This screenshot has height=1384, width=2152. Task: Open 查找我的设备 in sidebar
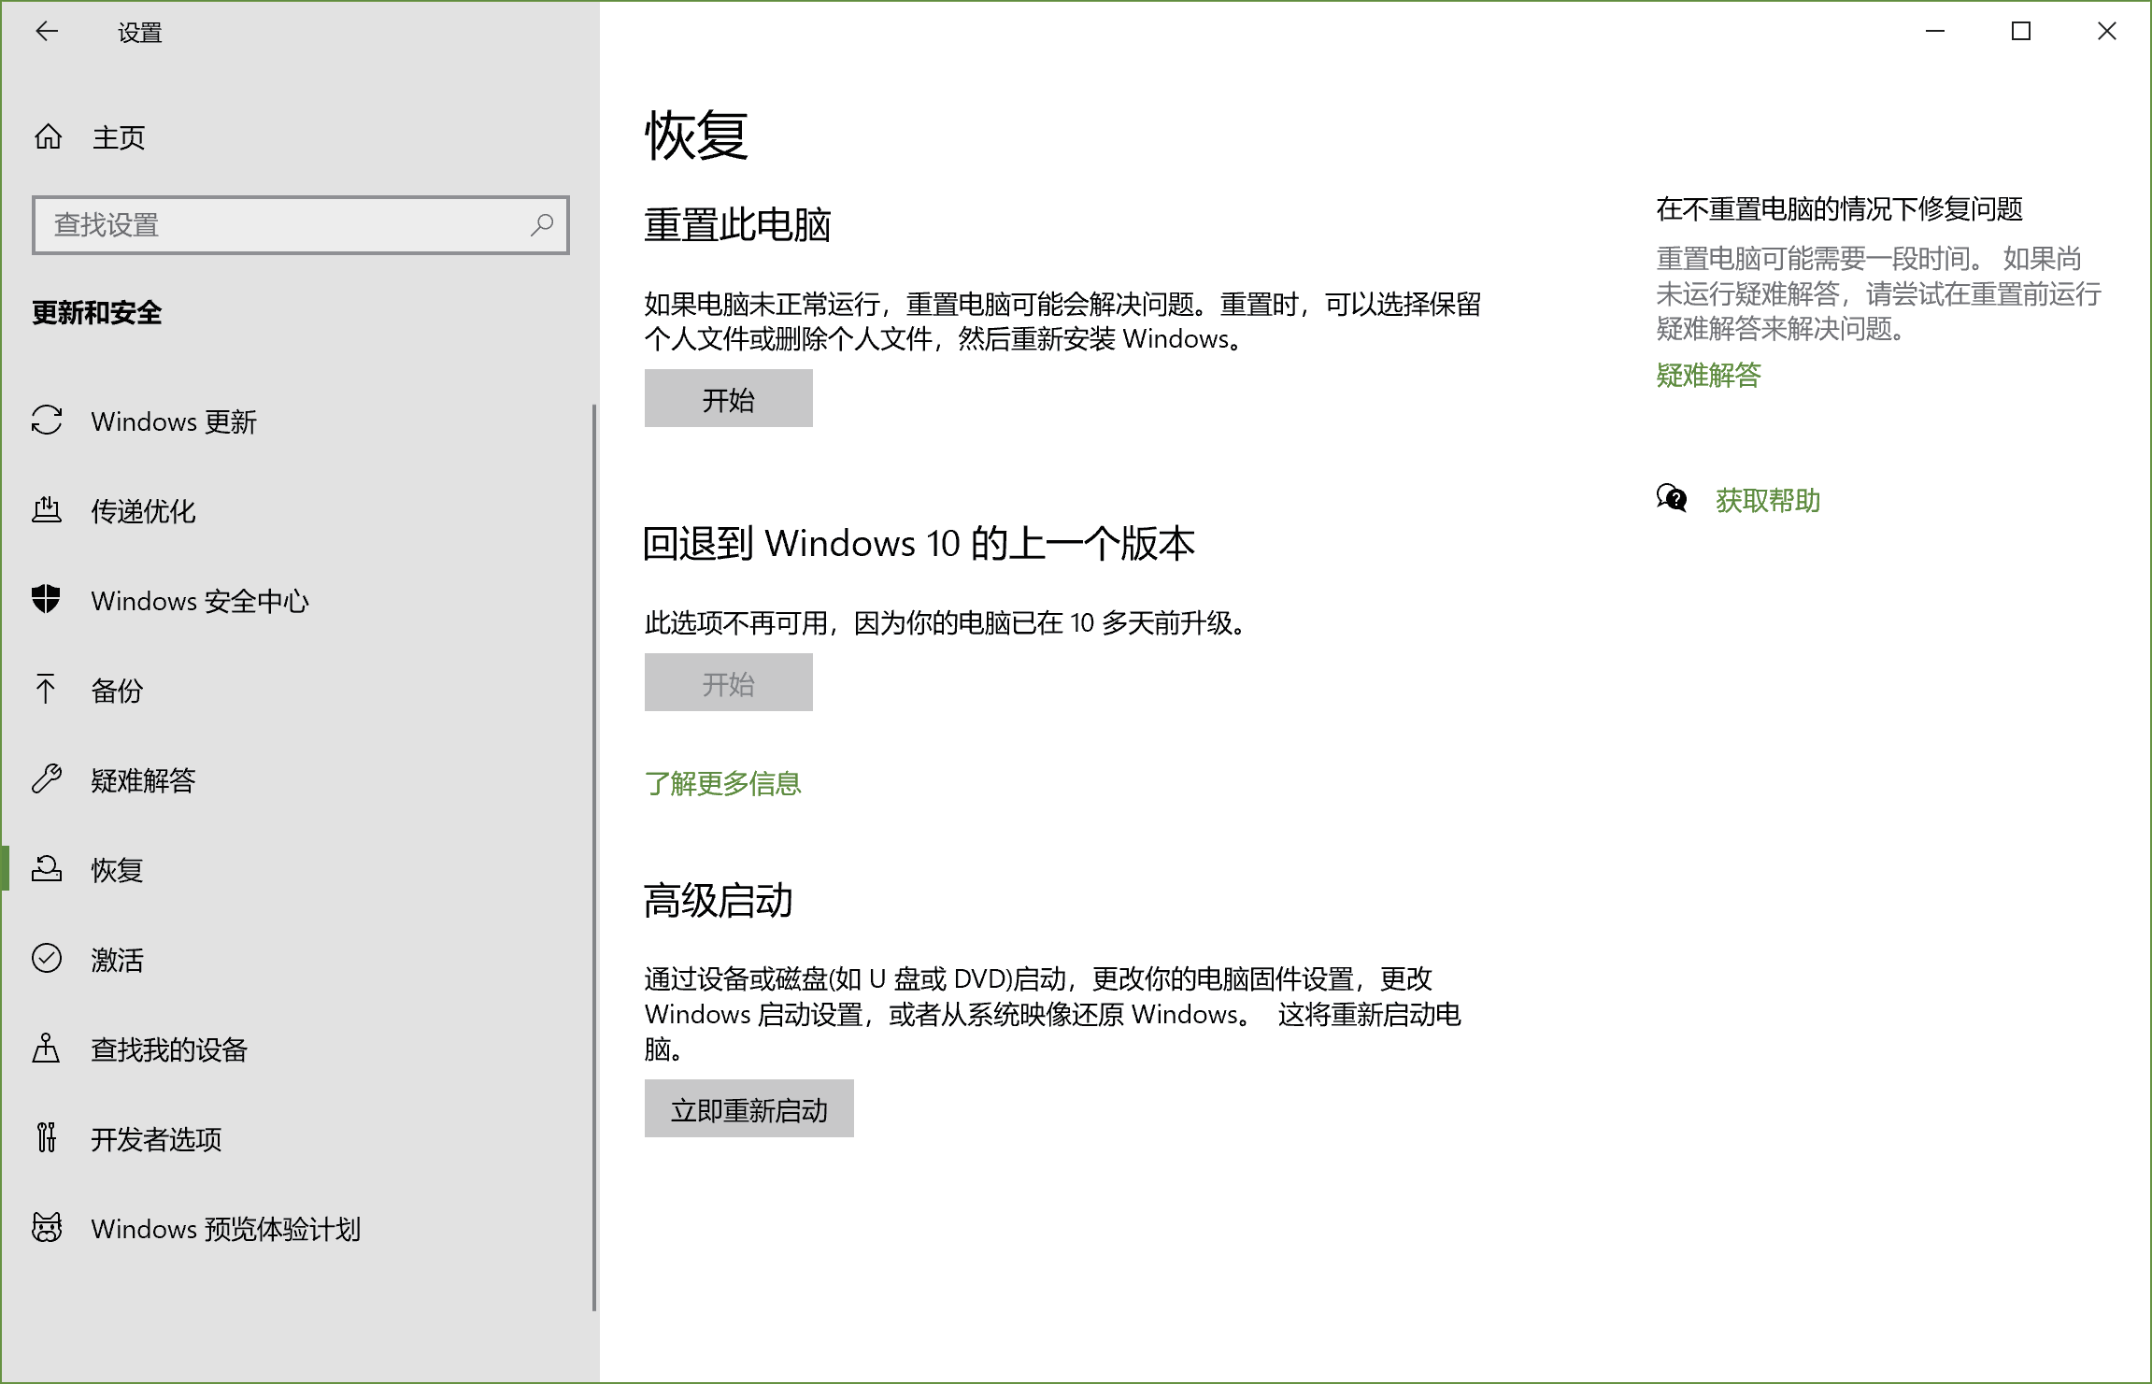tap(169, 1049)
